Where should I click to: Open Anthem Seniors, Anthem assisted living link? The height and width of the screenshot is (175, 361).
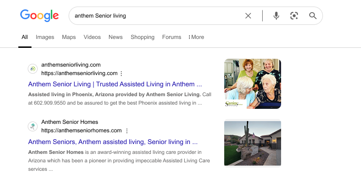click(113, 142)
